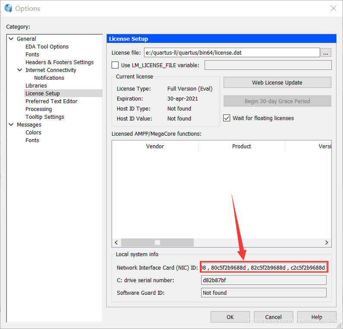This screenshot has width=343, height=329.
Task: Enable Use LM_LICENSE_FILE variable checkbox
Action: click(x=115, y=65)
